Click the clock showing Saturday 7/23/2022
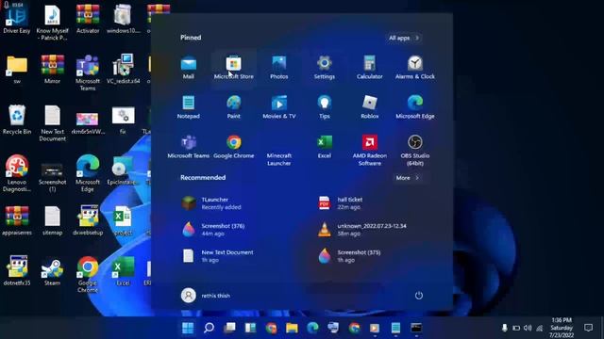The width and height of the screenshot is (604, 339). point(562,328)
